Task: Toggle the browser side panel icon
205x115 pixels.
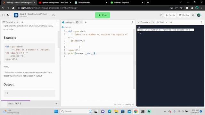Action: (192, 8)
